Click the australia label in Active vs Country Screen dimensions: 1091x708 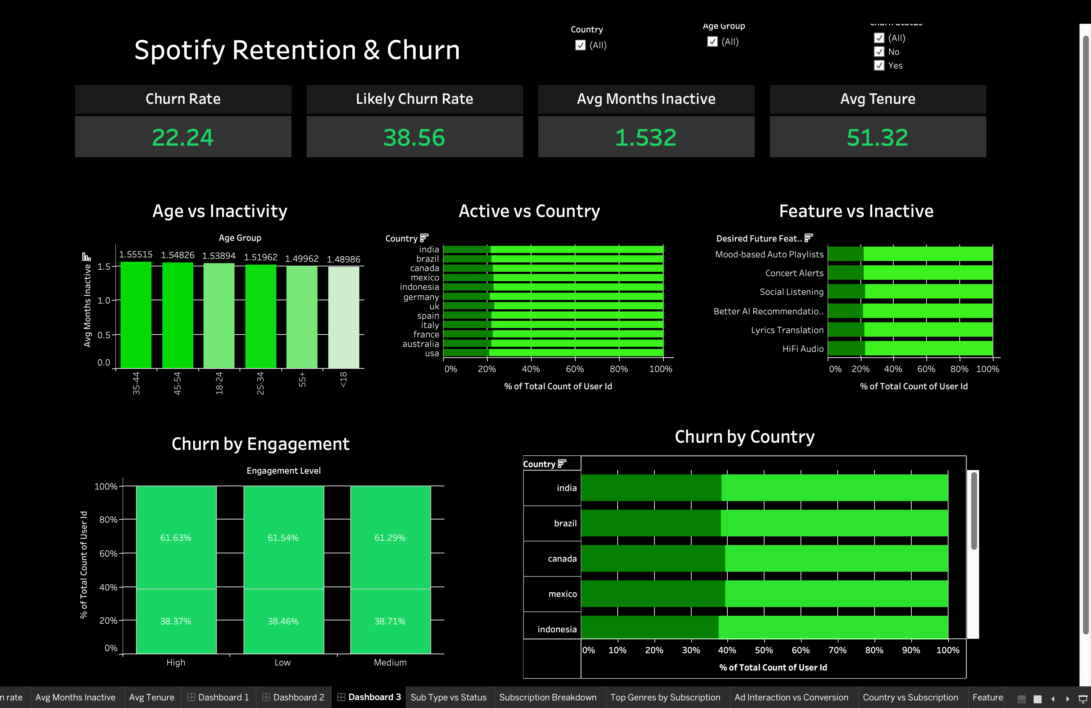[420, 344]
